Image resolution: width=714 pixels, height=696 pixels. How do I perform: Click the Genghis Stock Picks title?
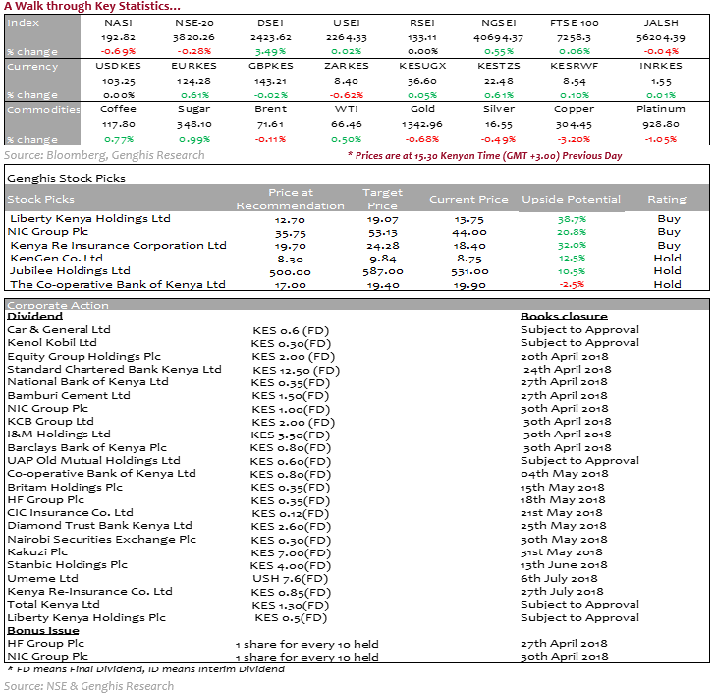(x=66, y=179)
